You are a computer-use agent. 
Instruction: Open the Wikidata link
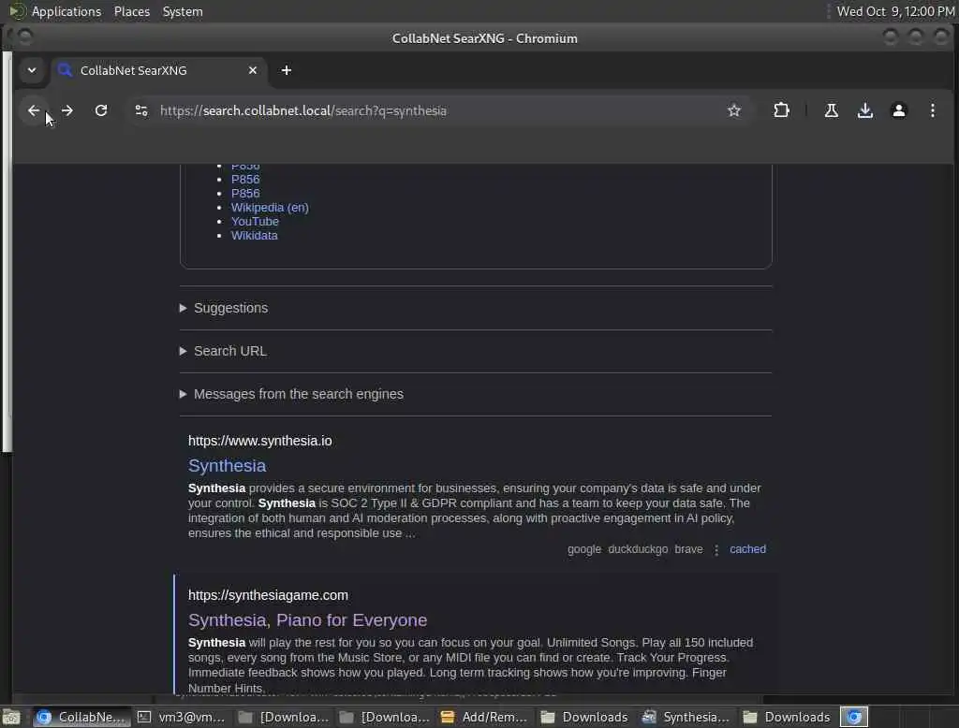tap(254, 235)
